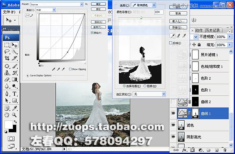
Task: Select the Path Selection tool
Action: pyautogui.click(x=7, y=100)
